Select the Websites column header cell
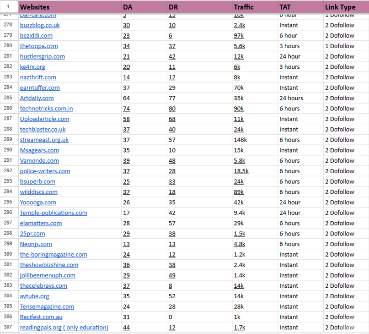Viewport: 369px width, 334px height. coord(70,7)
